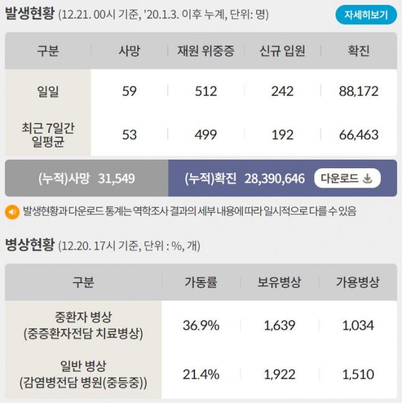Select the 신규 입원 column header
The image size is (402, 403).
point(282,51)
